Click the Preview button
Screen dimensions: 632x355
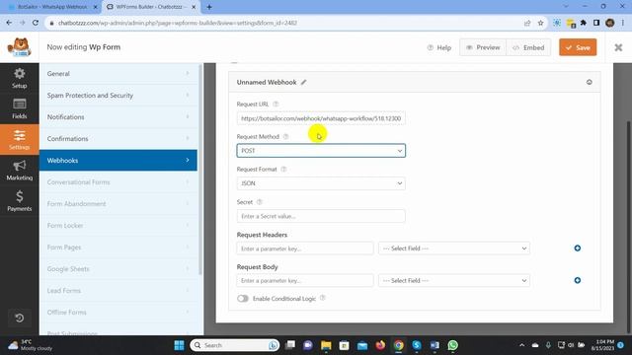click(x=483, y=47)
